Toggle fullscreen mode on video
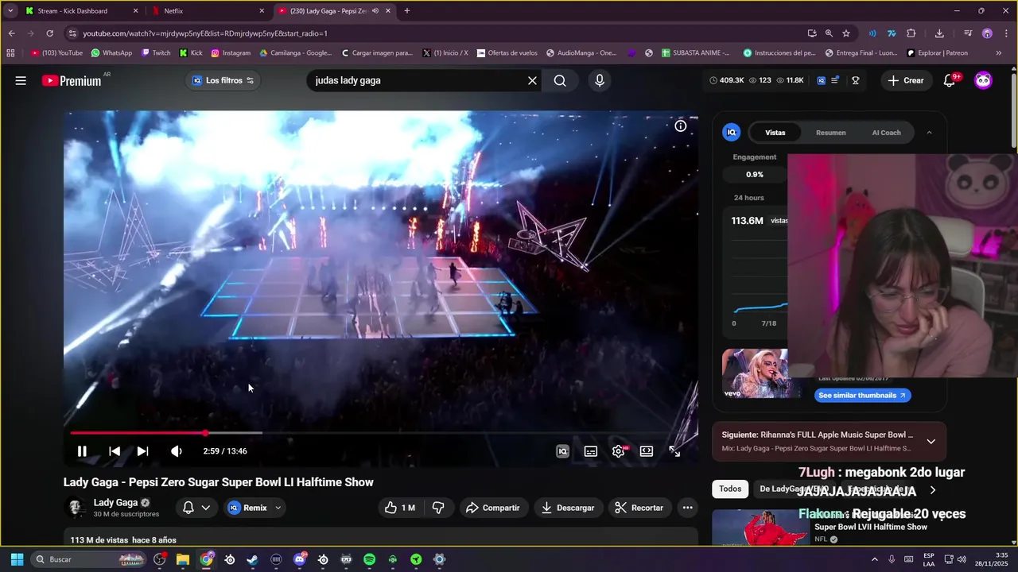Screen dimensions: 1018x572 point(674,451)
